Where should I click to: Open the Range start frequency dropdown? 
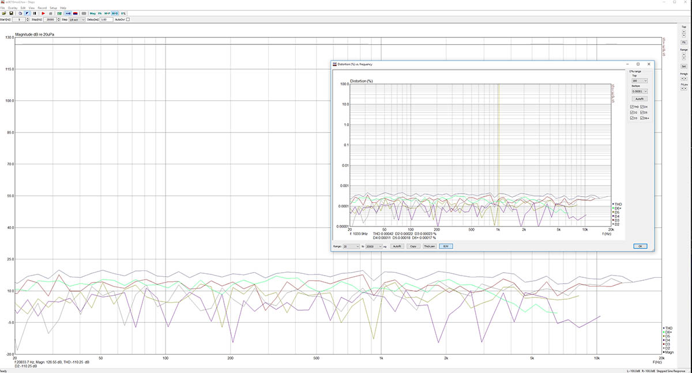351,246
